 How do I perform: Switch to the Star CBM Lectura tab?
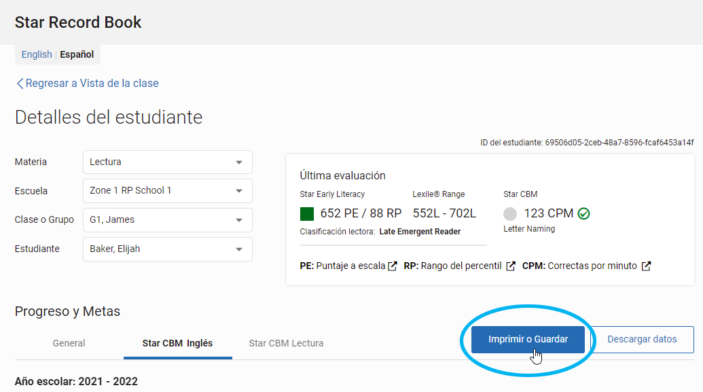pyautogui.click(x=286, y=343)
